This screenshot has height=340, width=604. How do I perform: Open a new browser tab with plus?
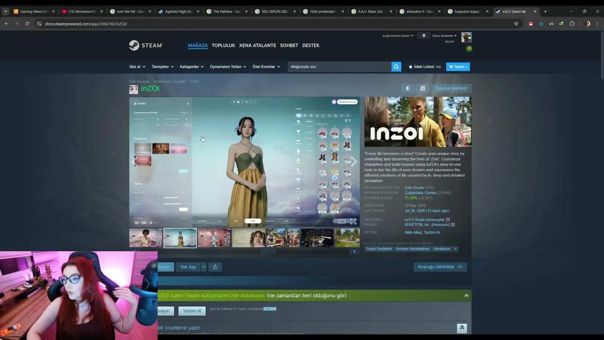coord(545,11)
